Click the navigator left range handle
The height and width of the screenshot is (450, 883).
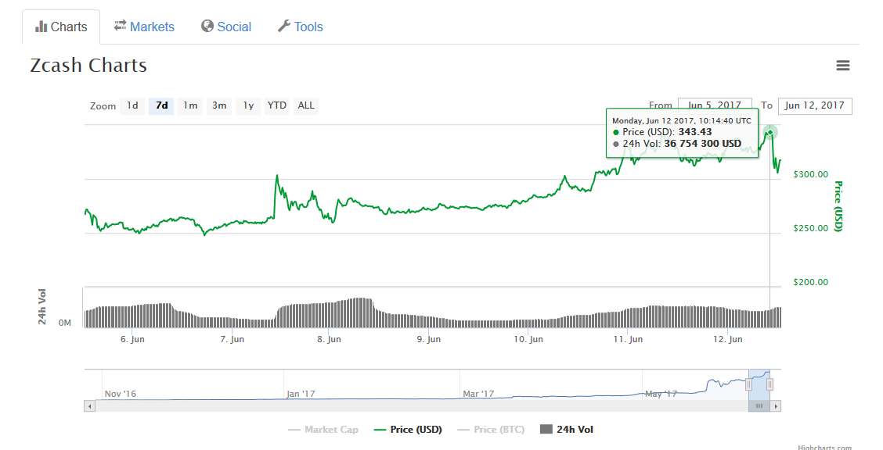pyautogui.click(x=748, y=384)
